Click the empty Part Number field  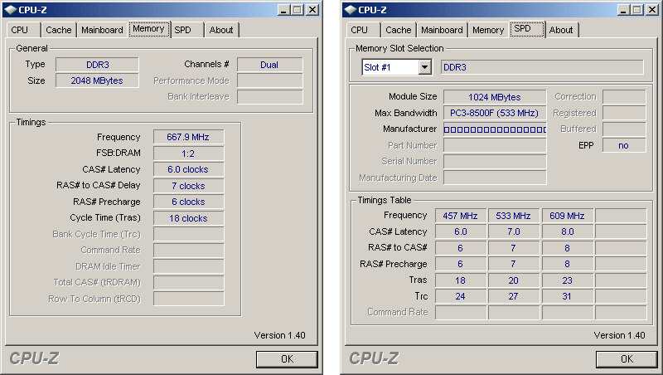click(x=495, y=145)
